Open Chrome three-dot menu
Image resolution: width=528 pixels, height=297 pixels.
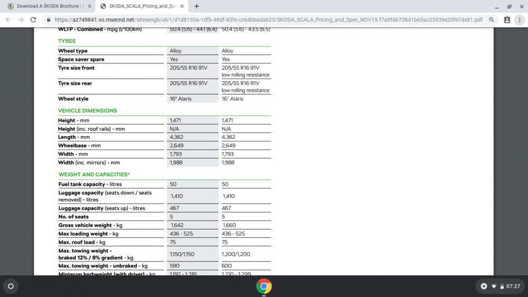(x=520, y=20)
